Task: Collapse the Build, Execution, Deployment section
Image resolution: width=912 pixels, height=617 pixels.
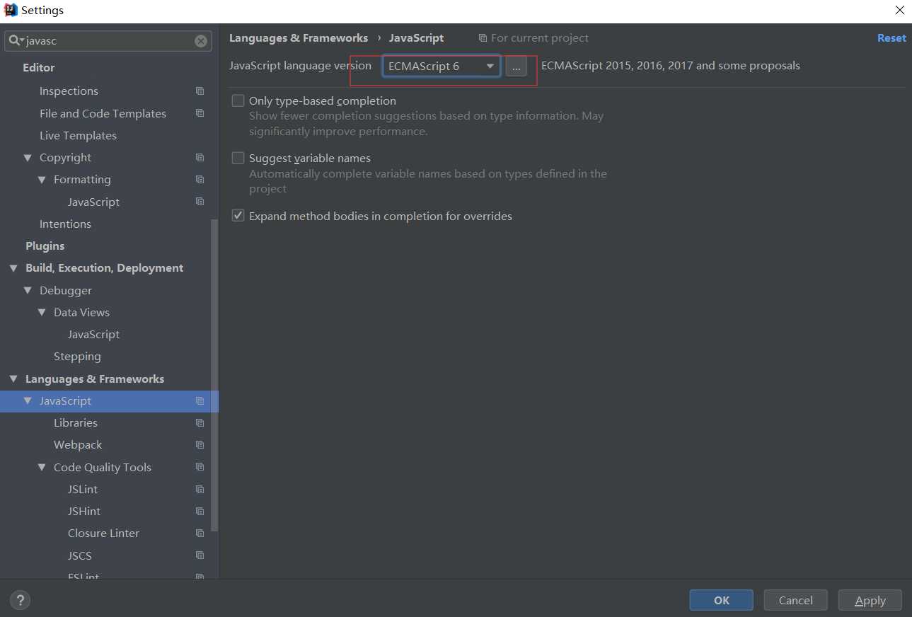Action: pos(13,268)
